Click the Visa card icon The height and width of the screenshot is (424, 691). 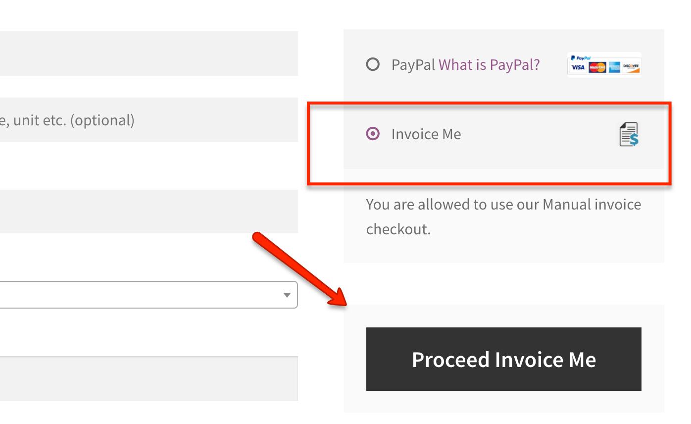(578, 67)
